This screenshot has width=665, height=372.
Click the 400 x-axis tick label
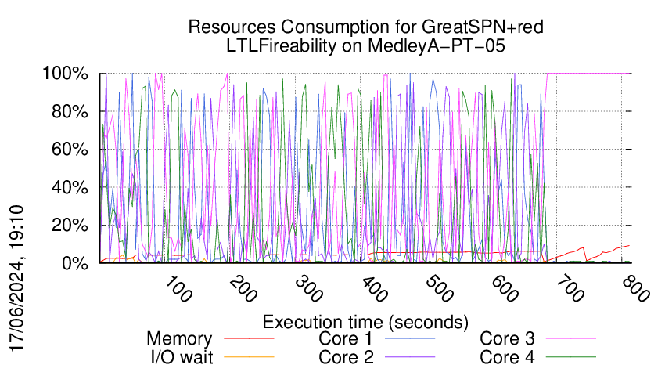[x=374, y=289]
